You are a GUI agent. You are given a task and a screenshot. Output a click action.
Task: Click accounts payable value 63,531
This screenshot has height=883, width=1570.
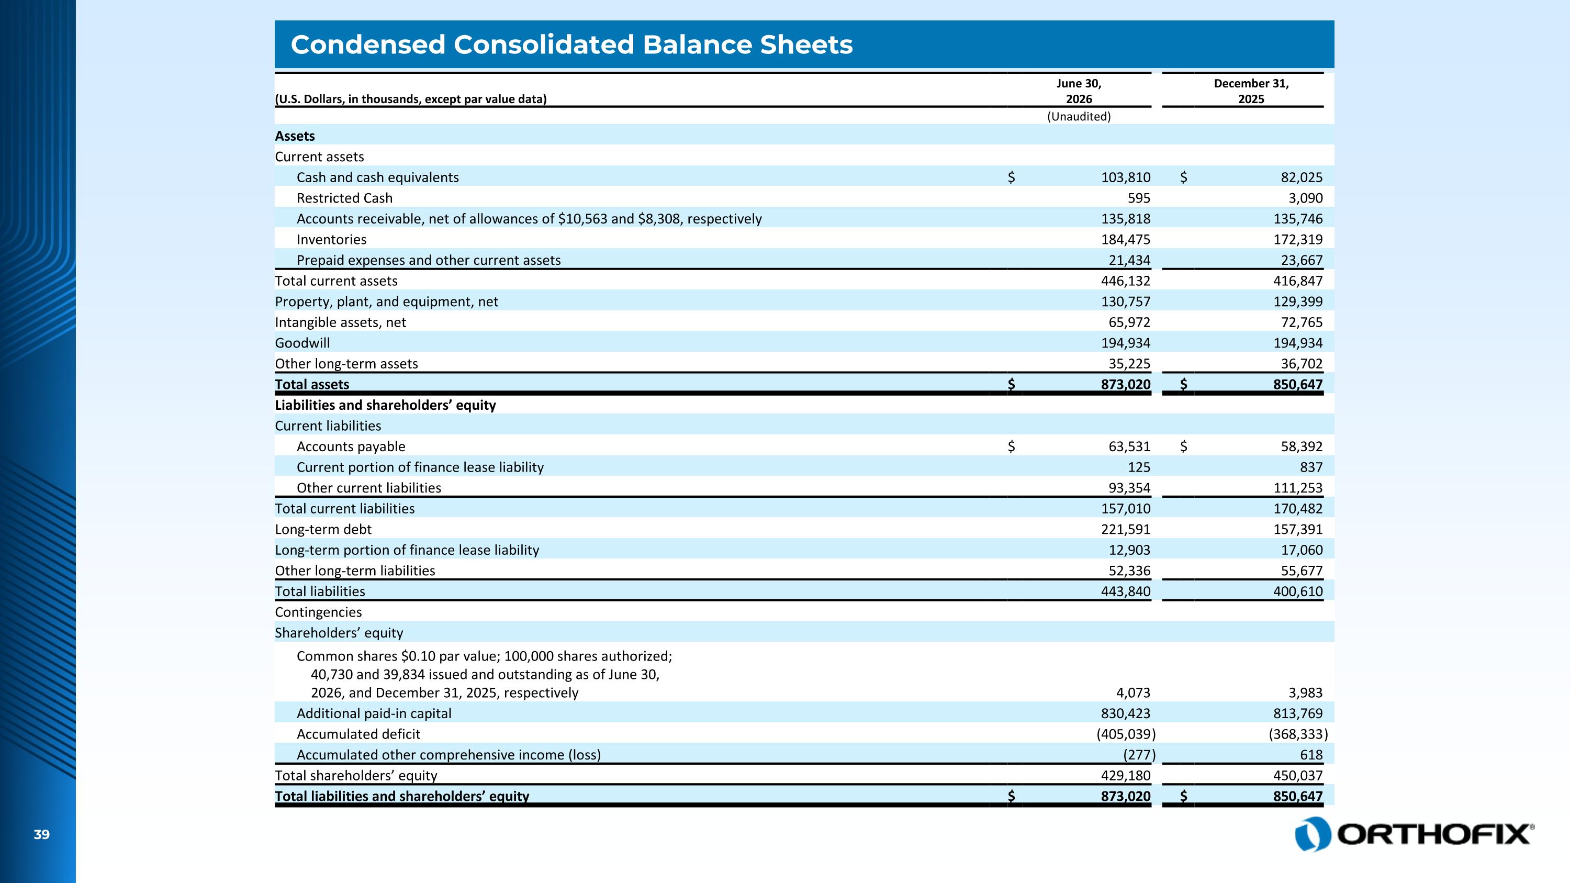point(1129,446)
